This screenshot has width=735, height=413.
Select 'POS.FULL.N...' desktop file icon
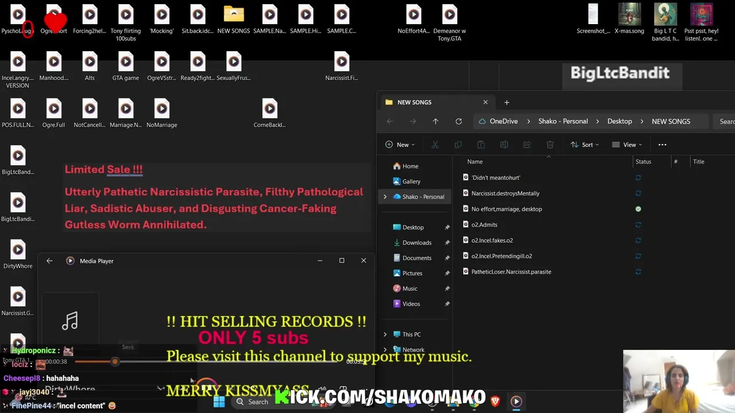[18, 114]
